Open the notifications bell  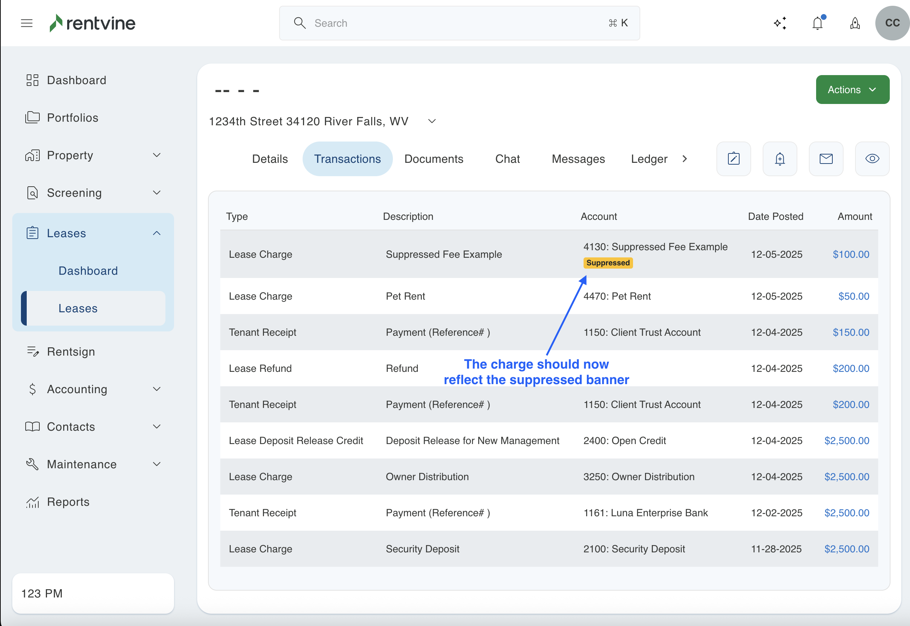[818, 23]
